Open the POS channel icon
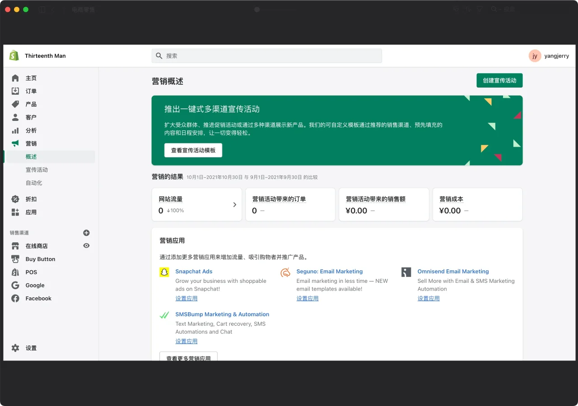578x406 pixels. coord(15,272)
